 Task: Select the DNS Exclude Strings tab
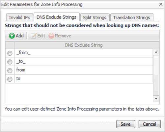pos(56,17)
